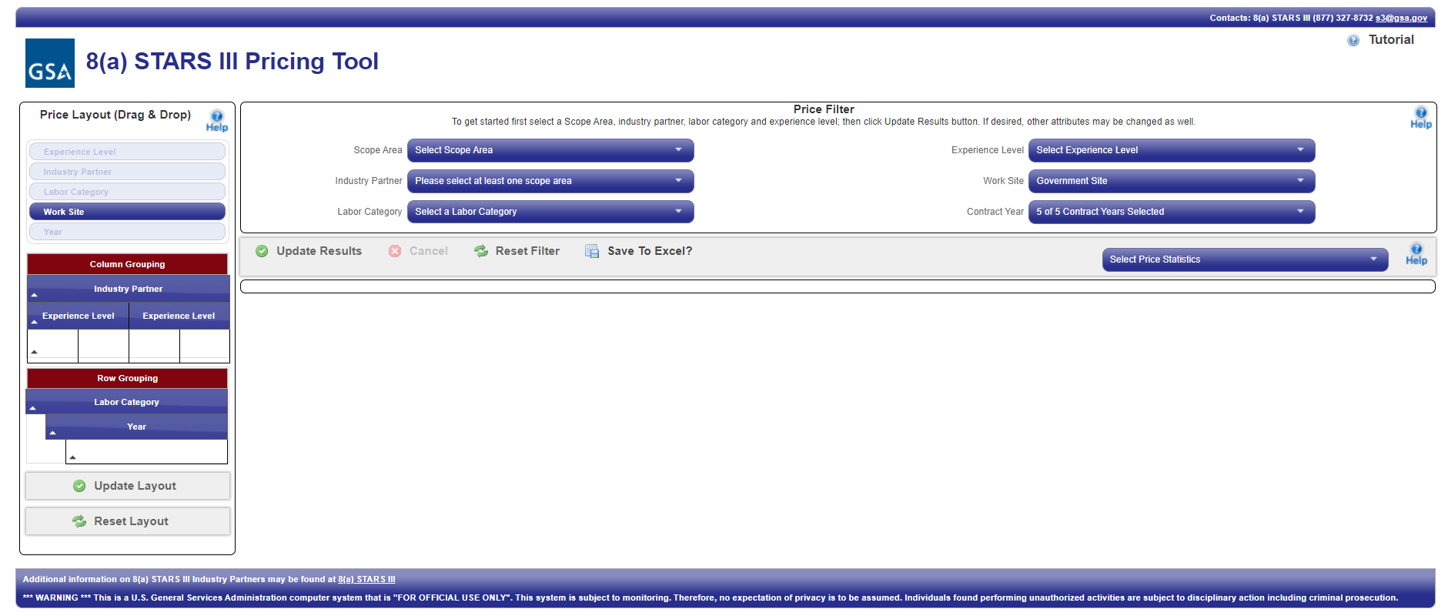1448x616 pixels.
Task: Select greyed Industry Partner layout item
Action: tap(127, 172)
